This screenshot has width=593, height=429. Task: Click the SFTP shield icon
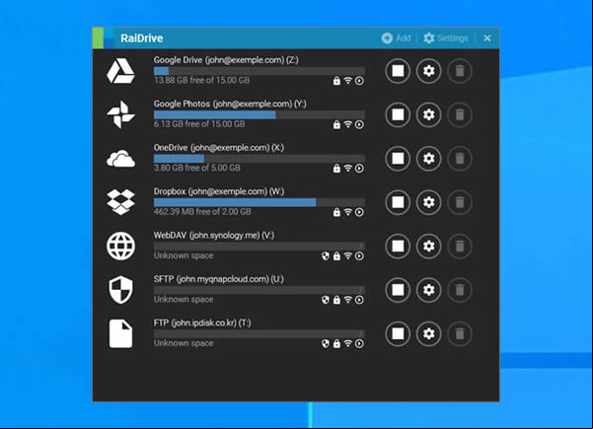(120, 290)
